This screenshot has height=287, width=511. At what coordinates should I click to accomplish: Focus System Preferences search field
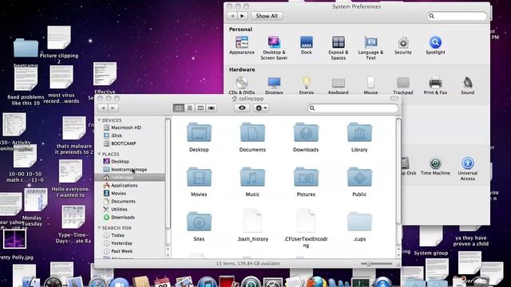[x=457, y=16]
